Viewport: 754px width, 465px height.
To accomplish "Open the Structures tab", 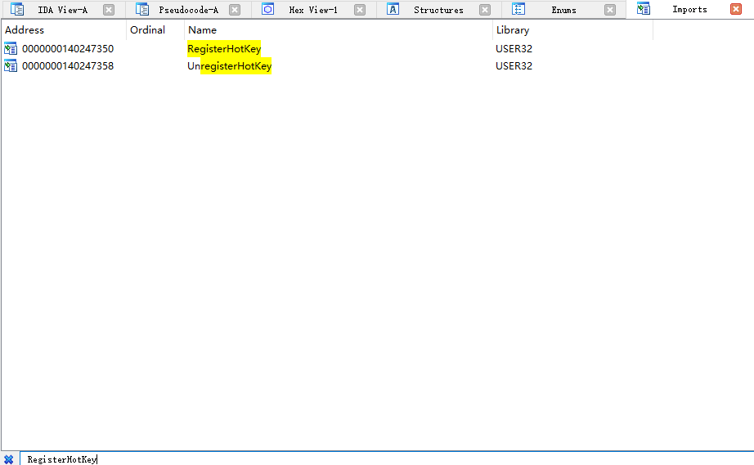I will tap(438, 10).
